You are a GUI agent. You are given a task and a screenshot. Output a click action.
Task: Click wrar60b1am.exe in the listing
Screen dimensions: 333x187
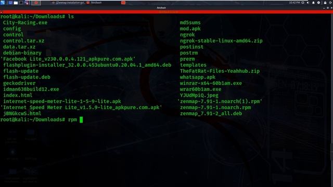pyautogui.click(x=200, y=89)
